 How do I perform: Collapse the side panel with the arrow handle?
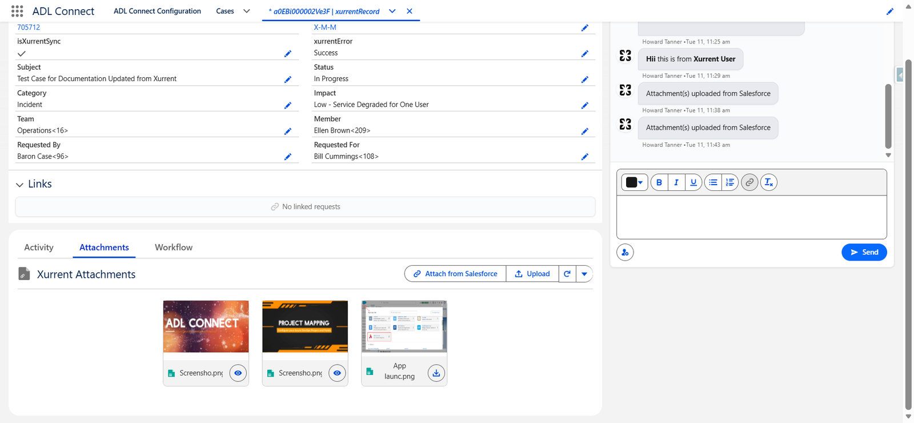(x=900, y=75)
